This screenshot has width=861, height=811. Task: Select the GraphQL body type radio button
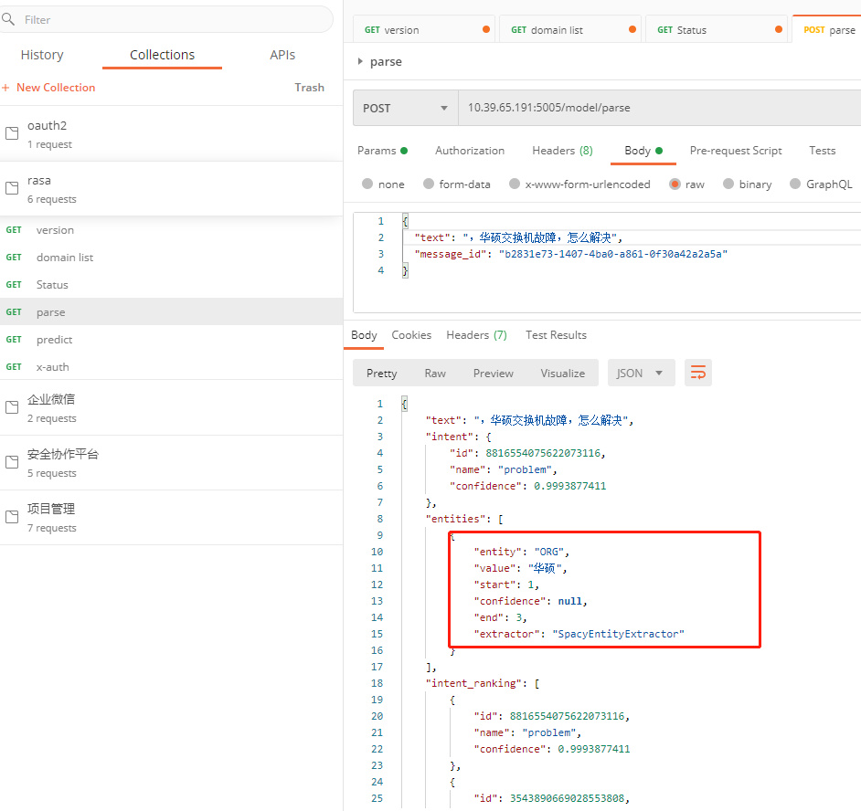[x=794, y=184]
